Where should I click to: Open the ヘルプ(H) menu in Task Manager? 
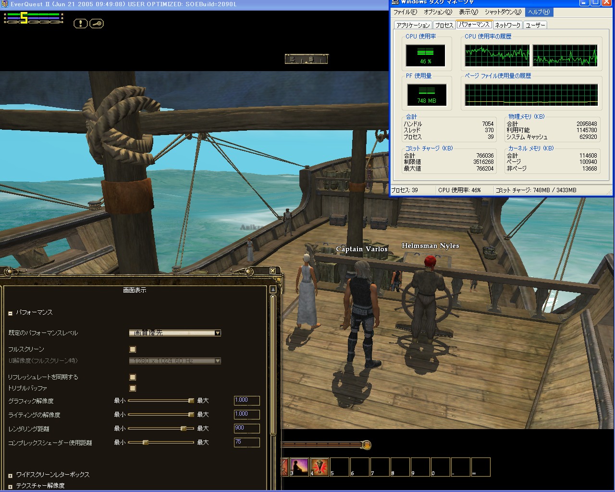point(539,12)
